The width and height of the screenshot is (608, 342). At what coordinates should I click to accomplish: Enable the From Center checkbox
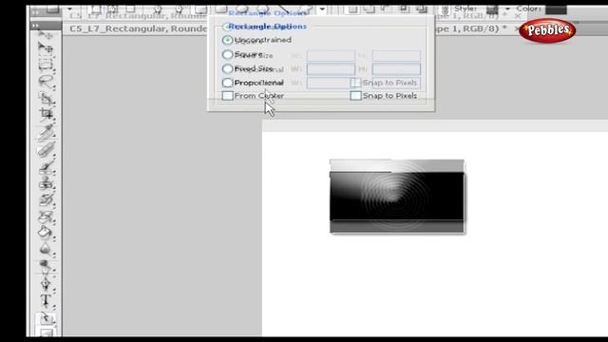228,96
